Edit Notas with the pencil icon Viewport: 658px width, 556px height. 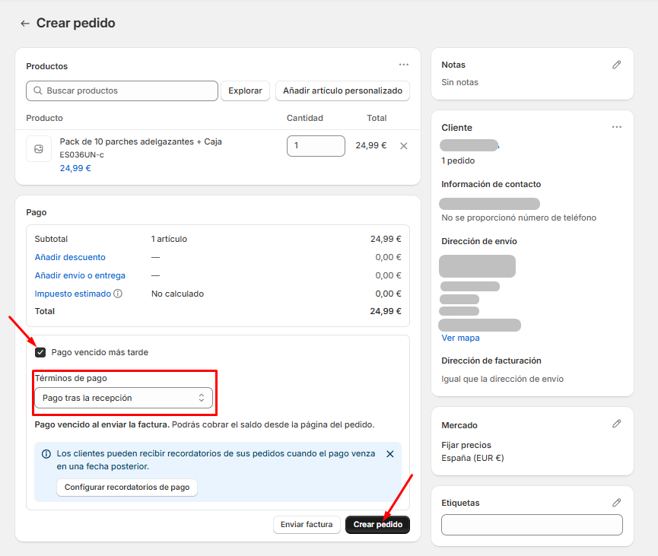pyautogui.click(x=616, y=65)
